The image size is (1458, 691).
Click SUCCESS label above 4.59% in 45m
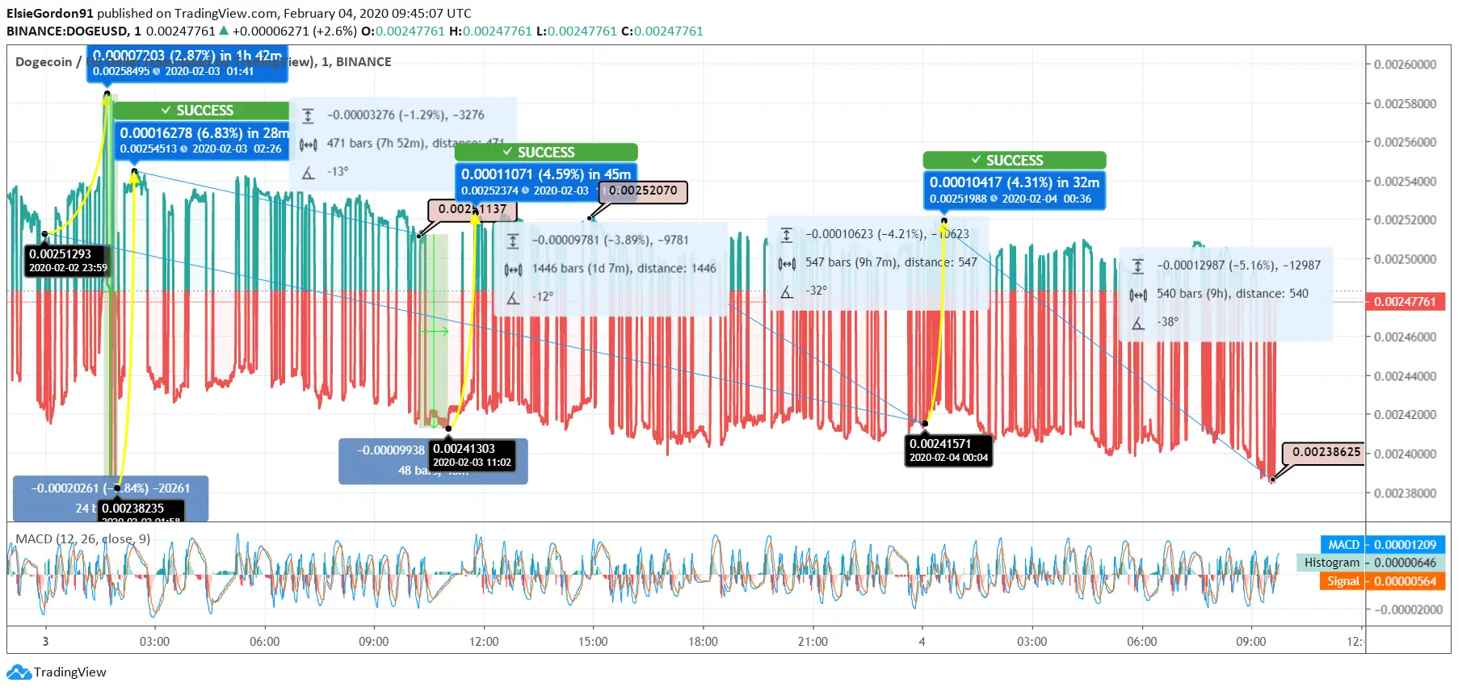[x=546, y=152]
